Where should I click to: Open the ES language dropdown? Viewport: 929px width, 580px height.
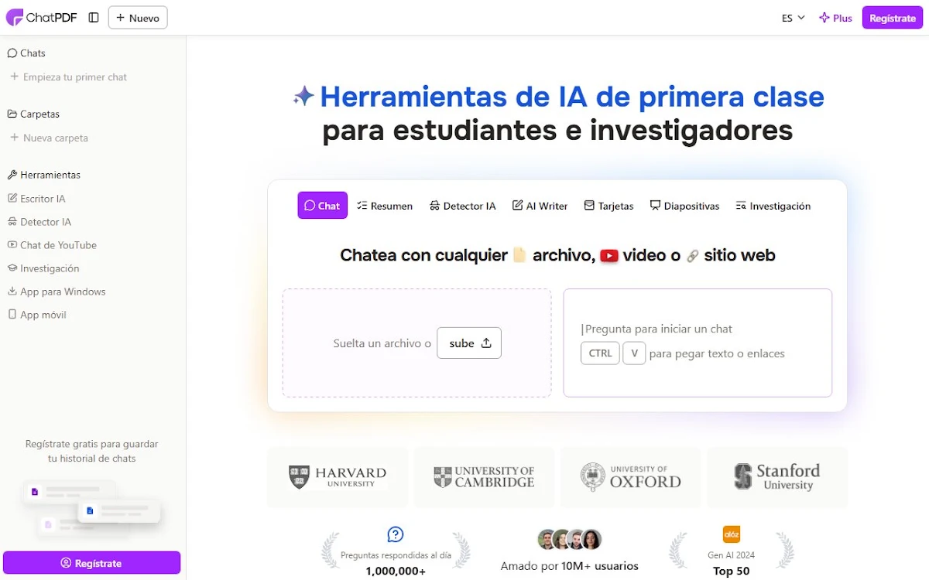click(793, 18)
